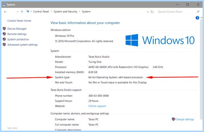Click the shield icon beside Remote settings

tap(4, 34)
